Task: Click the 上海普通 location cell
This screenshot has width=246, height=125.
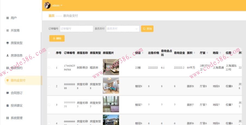Action: click(218, 68)
